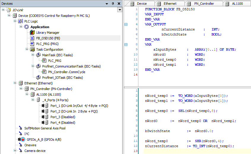The image size is (251, 154).
Task: Select the Camera device icon
Action: tap(20, 151)
